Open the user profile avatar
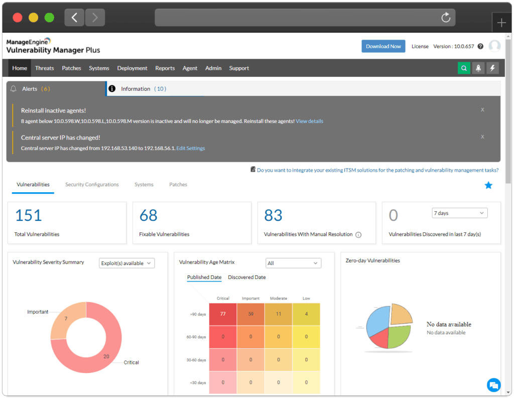 tap(494, 46)
